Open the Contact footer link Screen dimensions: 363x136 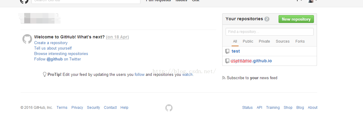coord(110,108)
